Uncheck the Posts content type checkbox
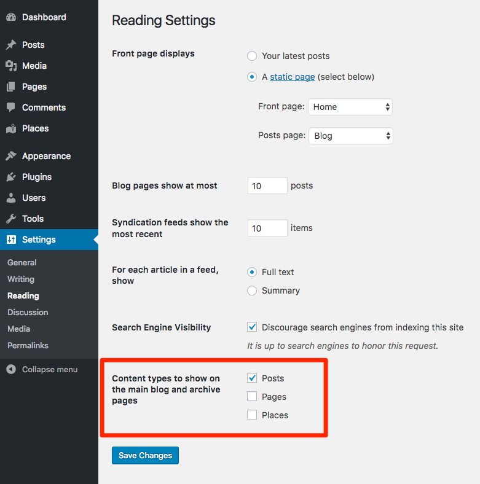Image resolution: width=480 pixels, height=484 pixels. 252,378
